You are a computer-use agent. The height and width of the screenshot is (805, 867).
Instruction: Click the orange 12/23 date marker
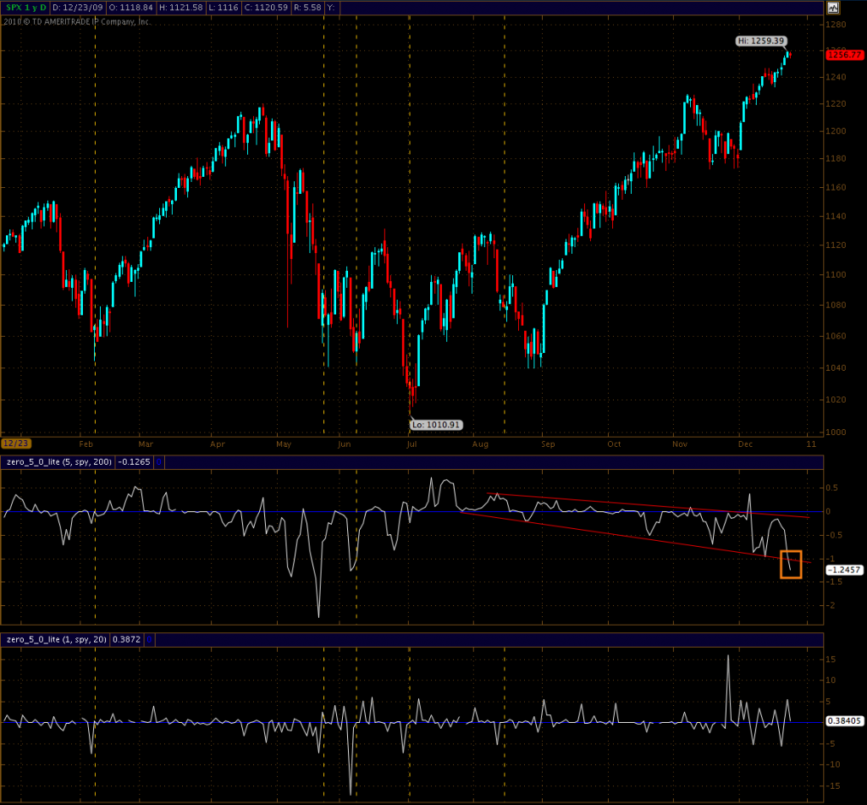tap(16, 444)
